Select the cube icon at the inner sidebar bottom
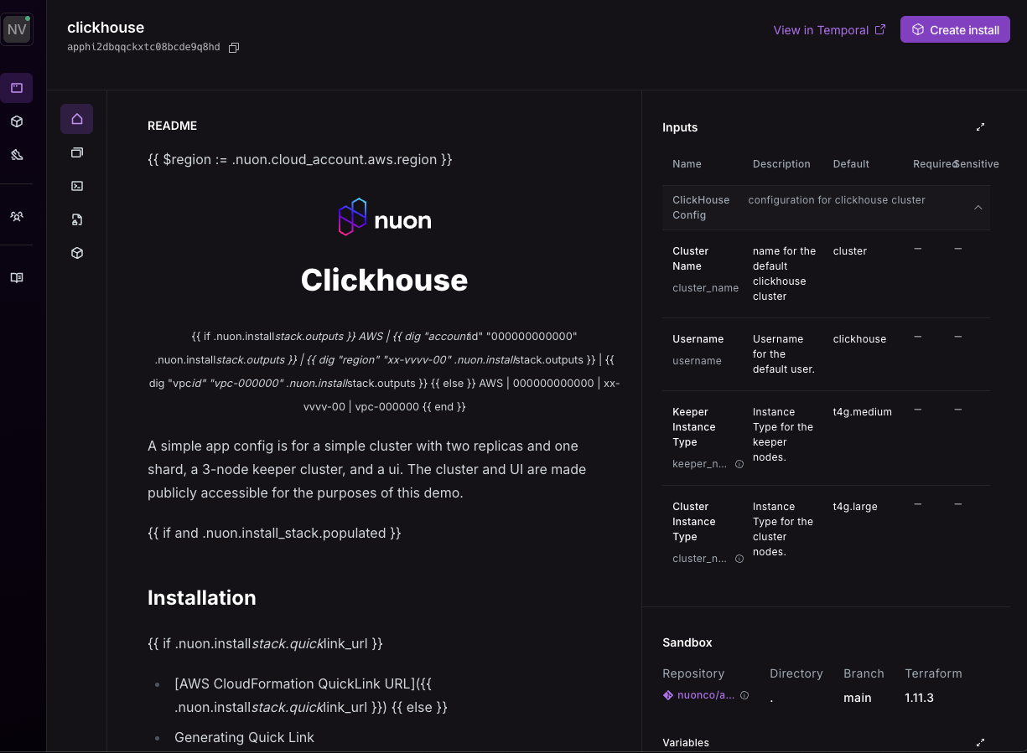Screen dimensions: 1027x753 [x=76, y=252]
